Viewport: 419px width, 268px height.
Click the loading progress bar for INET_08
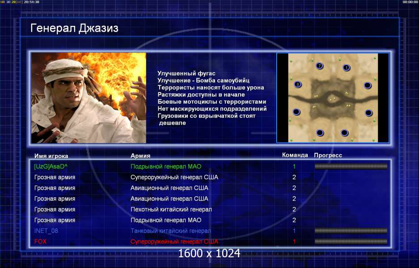coord(351,231)
